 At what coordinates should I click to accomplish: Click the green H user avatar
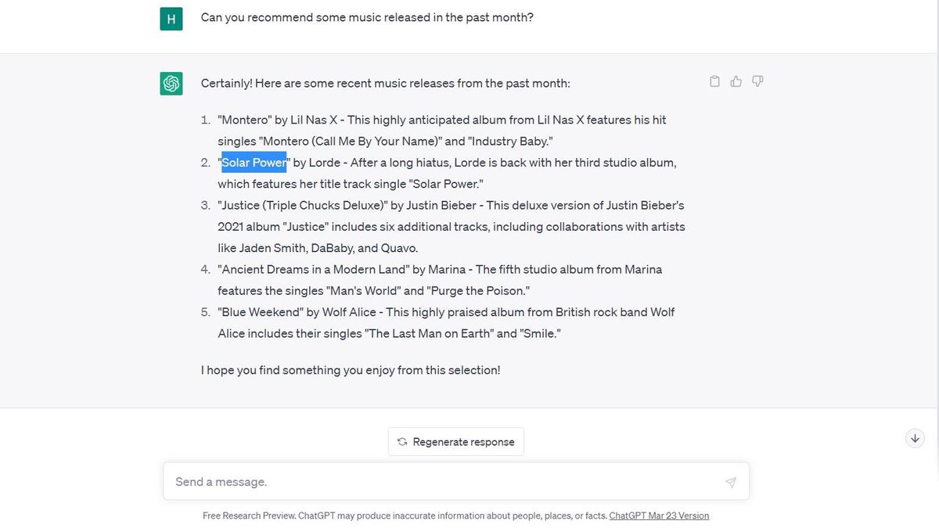tap(171, 19)
